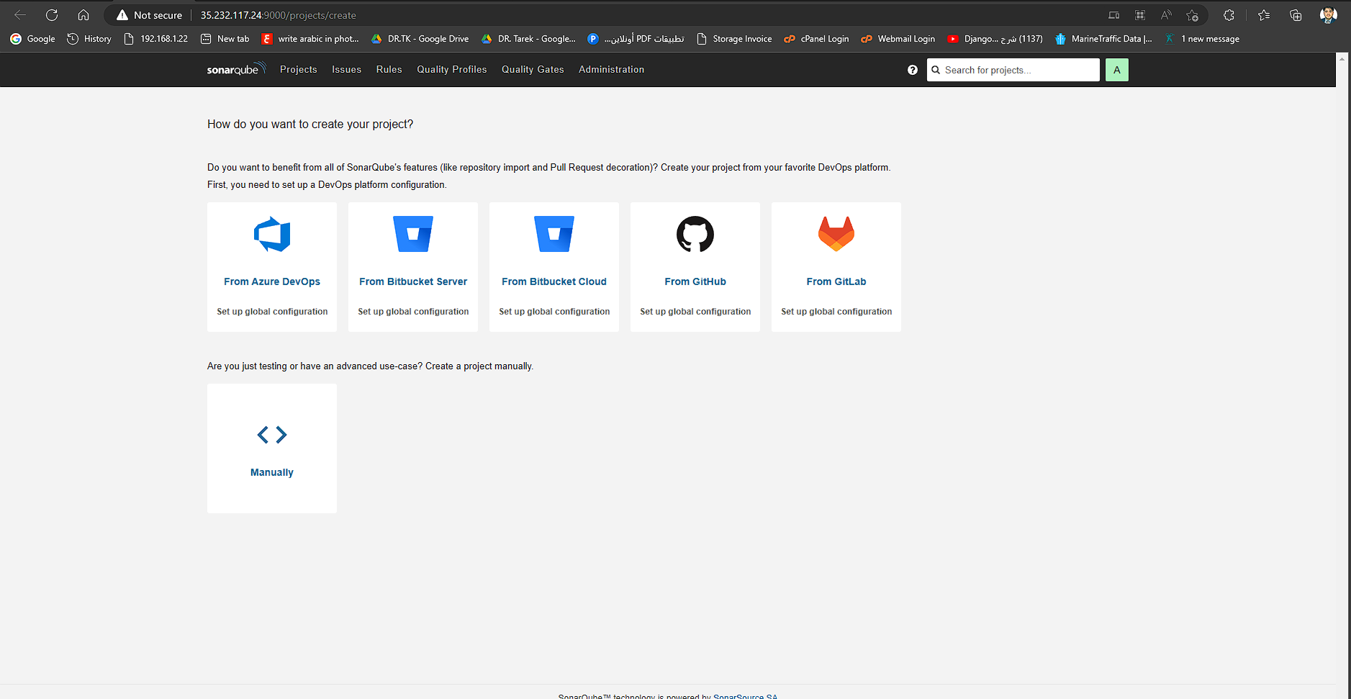Select the Manually code brackets icon
Viewport: 1351px width, 699px height.
coord(271,435)
